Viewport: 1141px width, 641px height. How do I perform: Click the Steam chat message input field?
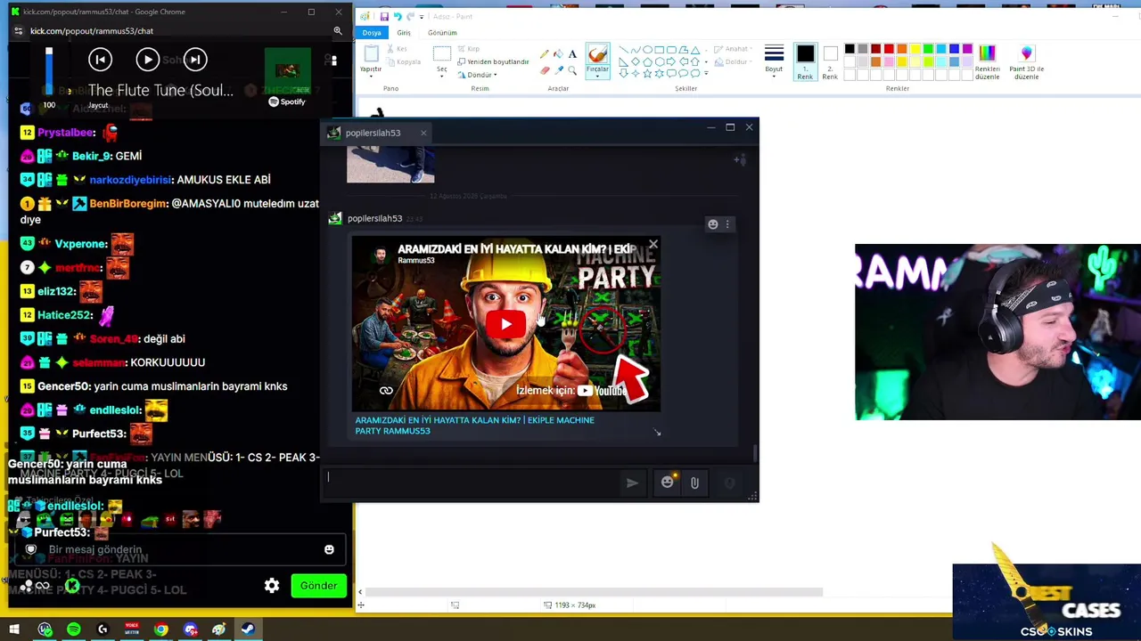472,482
